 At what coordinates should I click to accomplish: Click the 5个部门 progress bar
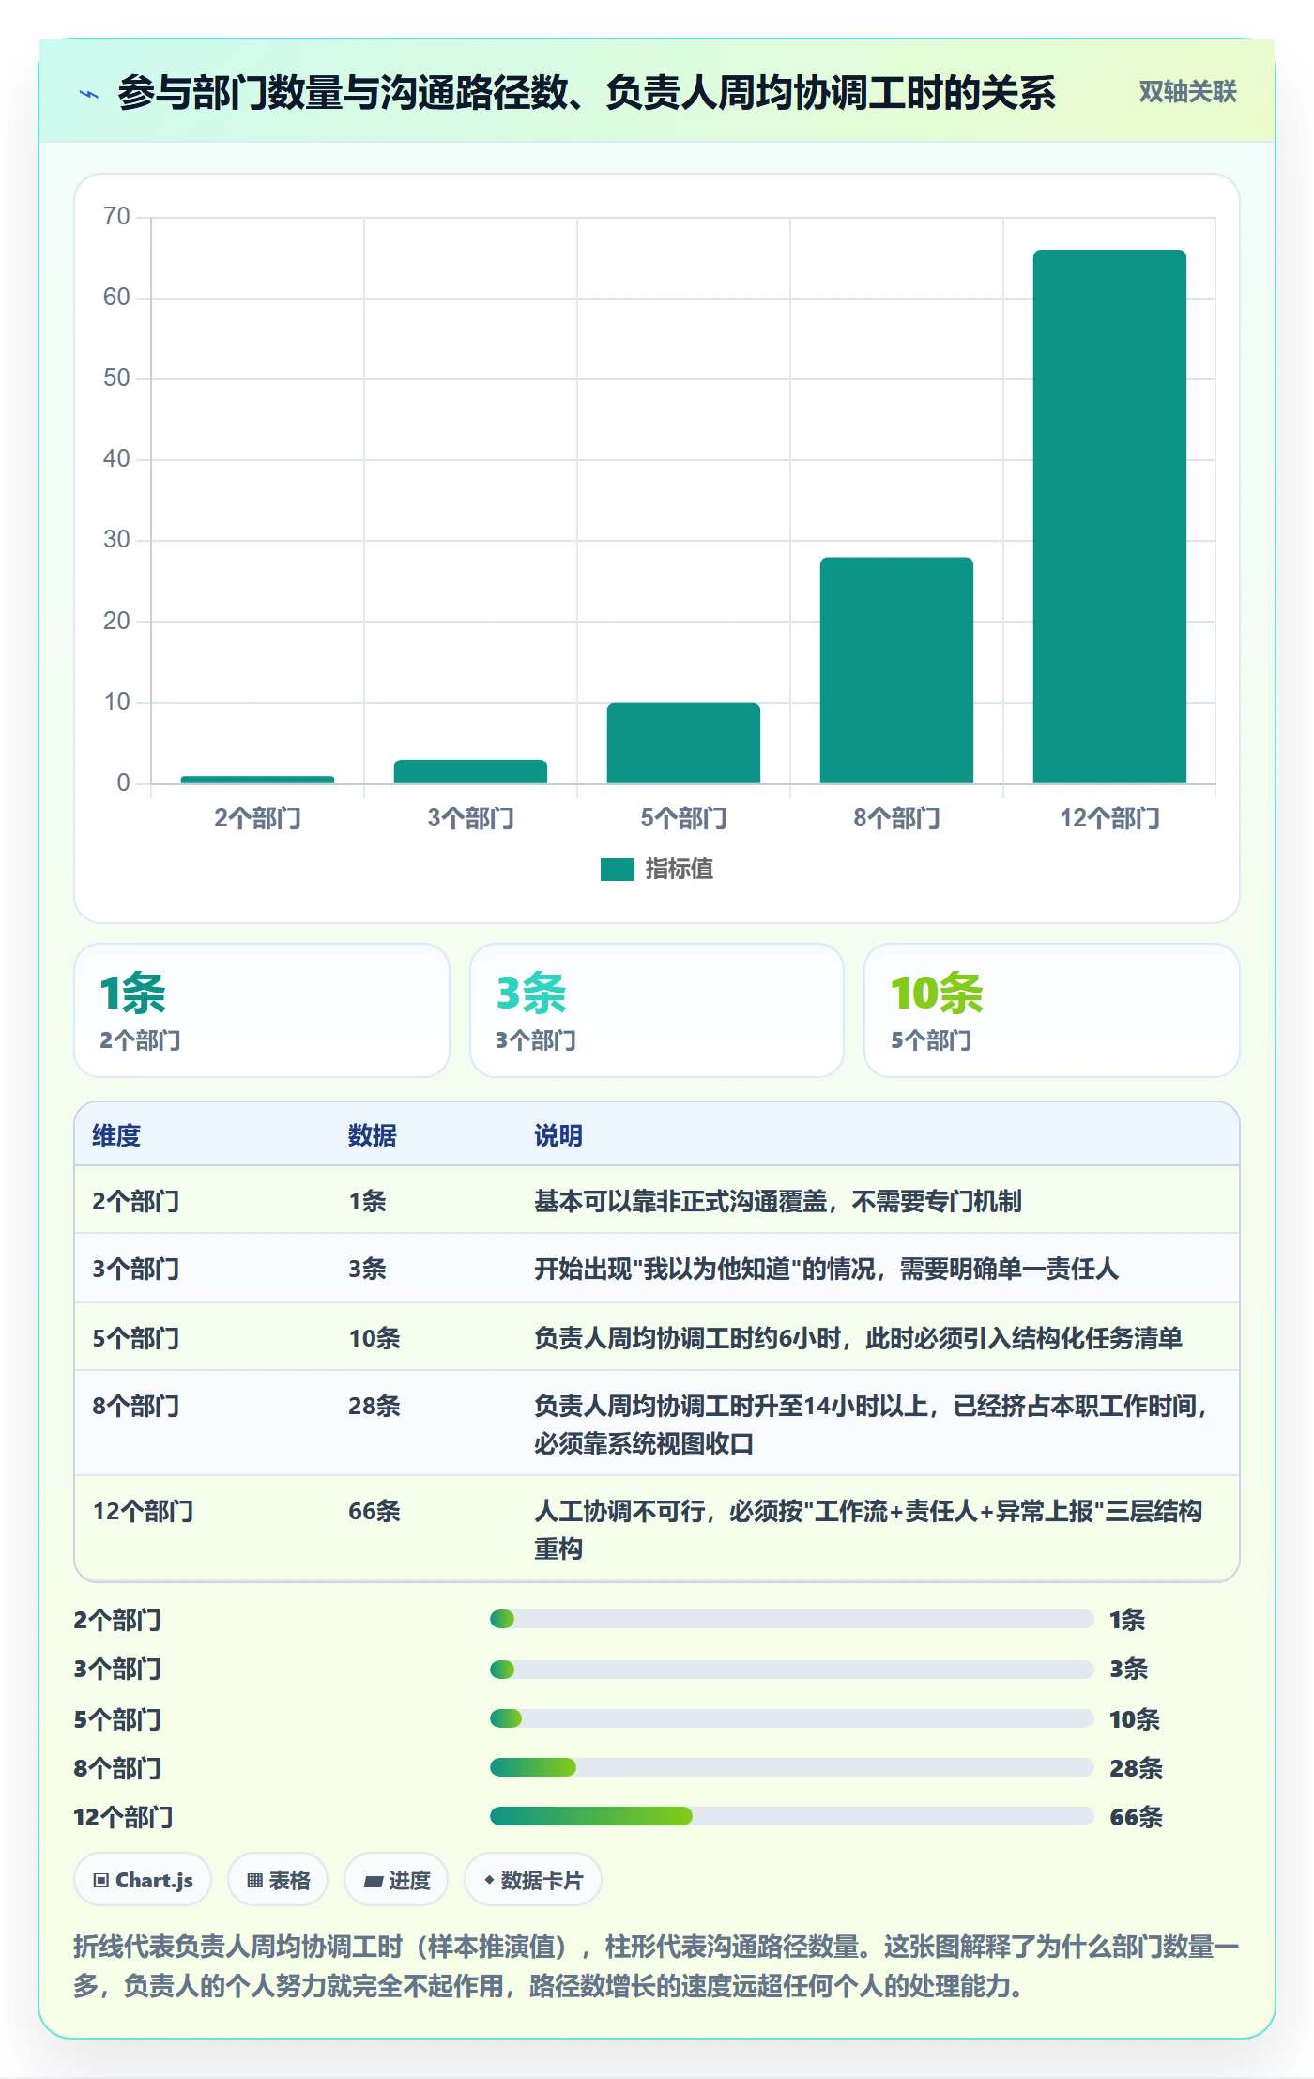pos(791,1718)
